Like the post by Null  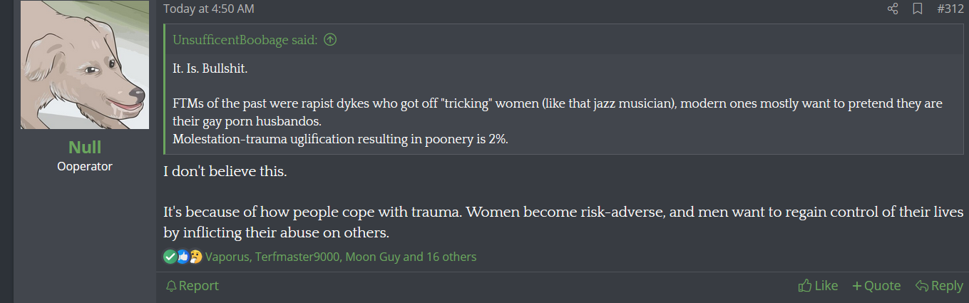819,286
